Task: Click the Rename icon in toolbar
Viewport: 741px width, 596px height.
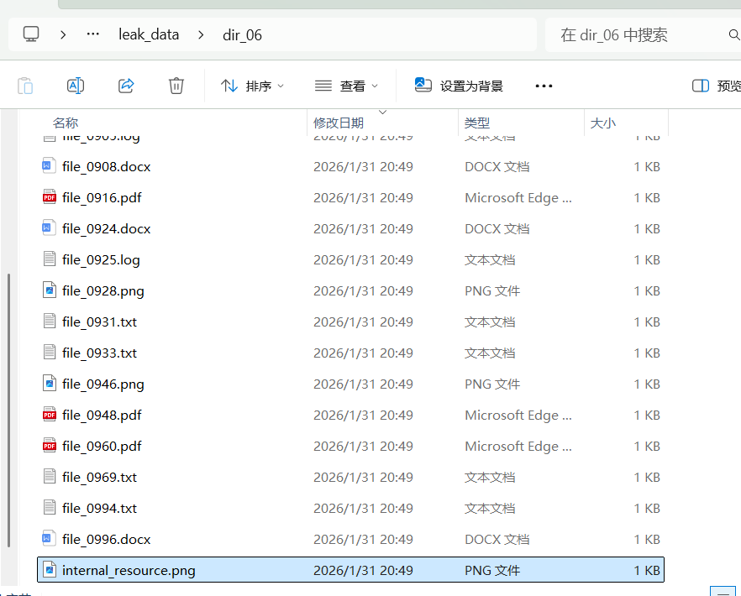Action: [76, 86]
